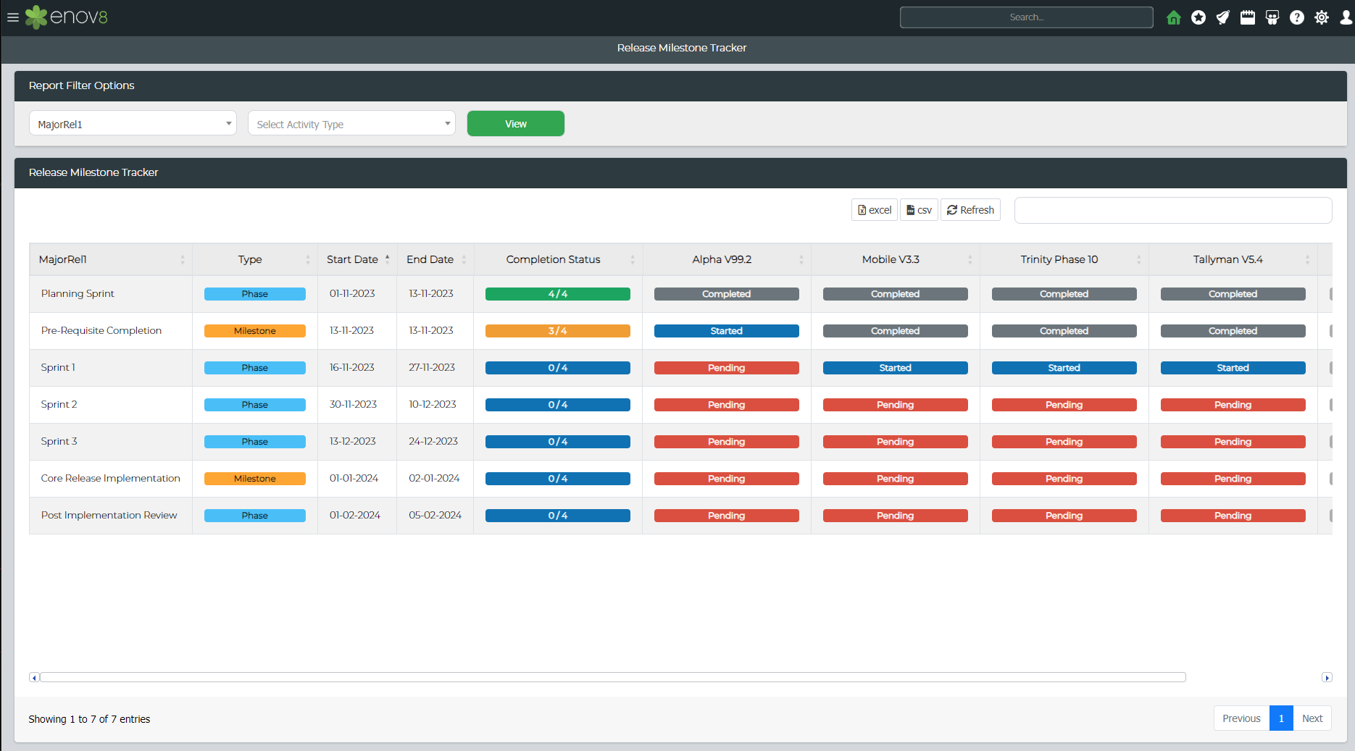
Task: Click Alpha V99.2 Pending badge for Sprint 2
Action: click(727, 405)
